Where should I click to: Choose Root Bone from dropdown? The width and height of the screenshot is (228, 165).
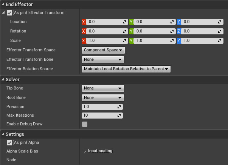click(103, 97)
